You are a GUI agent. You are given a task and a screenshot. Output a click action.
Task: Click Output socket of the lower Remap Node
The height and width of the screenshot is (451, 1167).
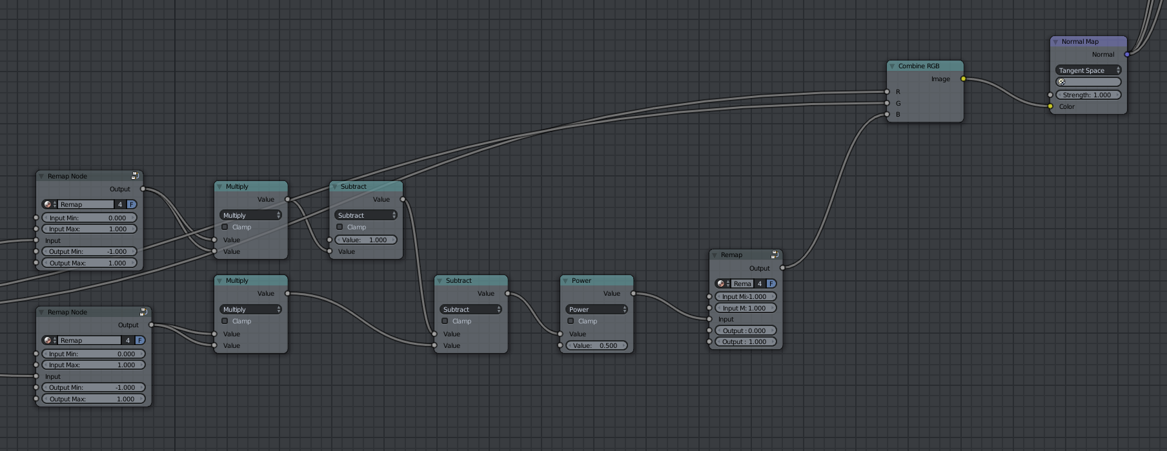(x=151, y=325)
